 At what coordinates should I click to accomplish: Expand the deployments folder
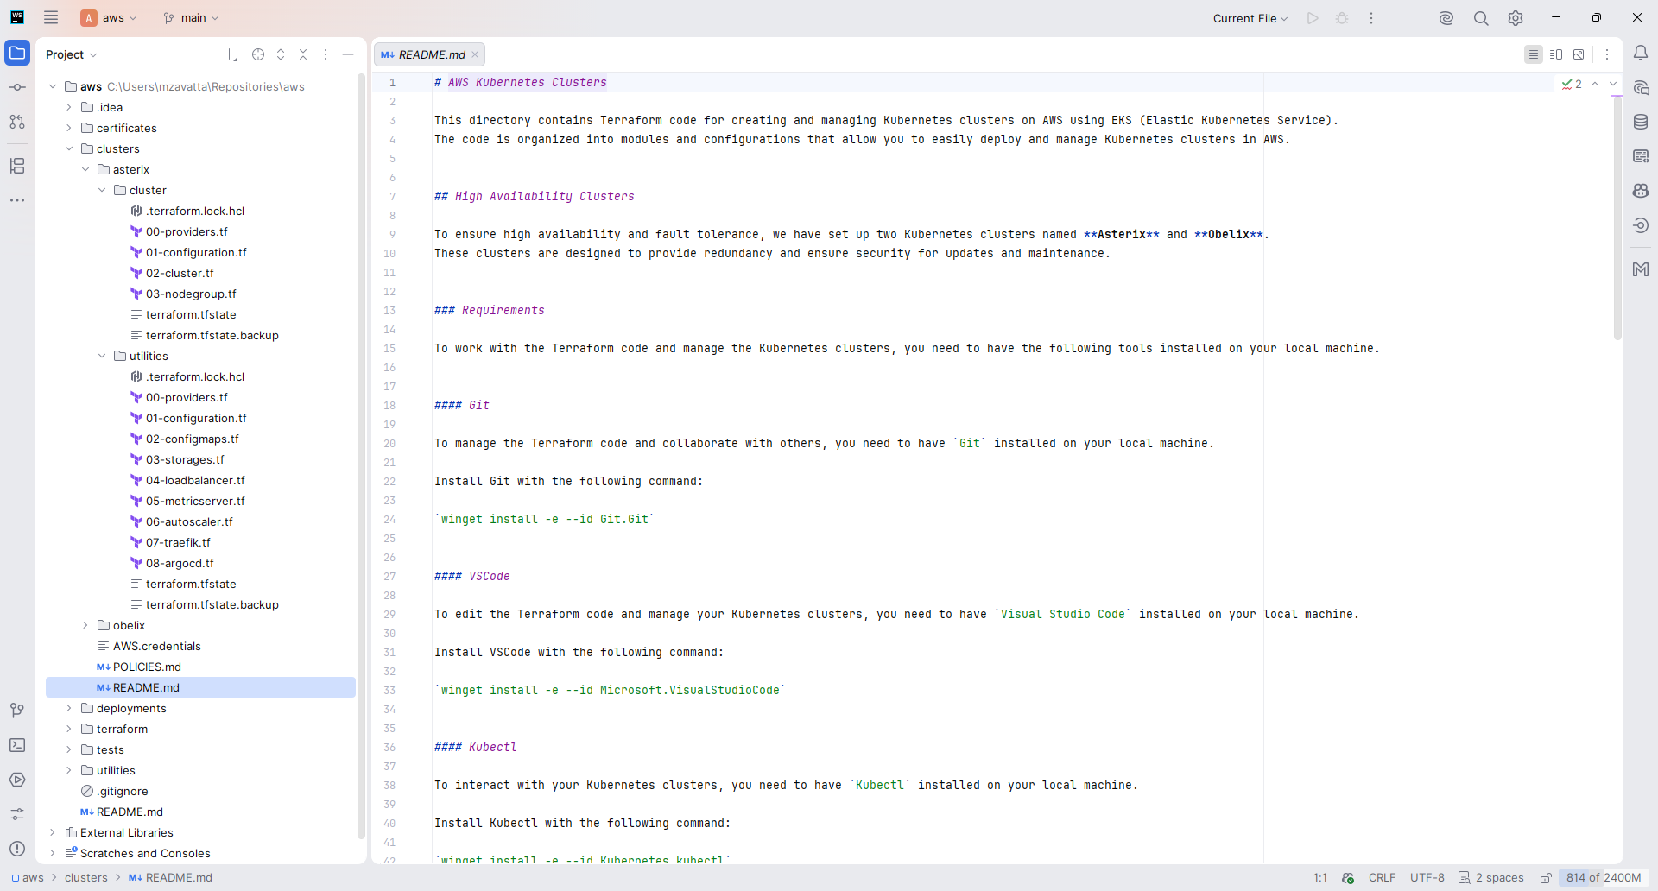69,709
